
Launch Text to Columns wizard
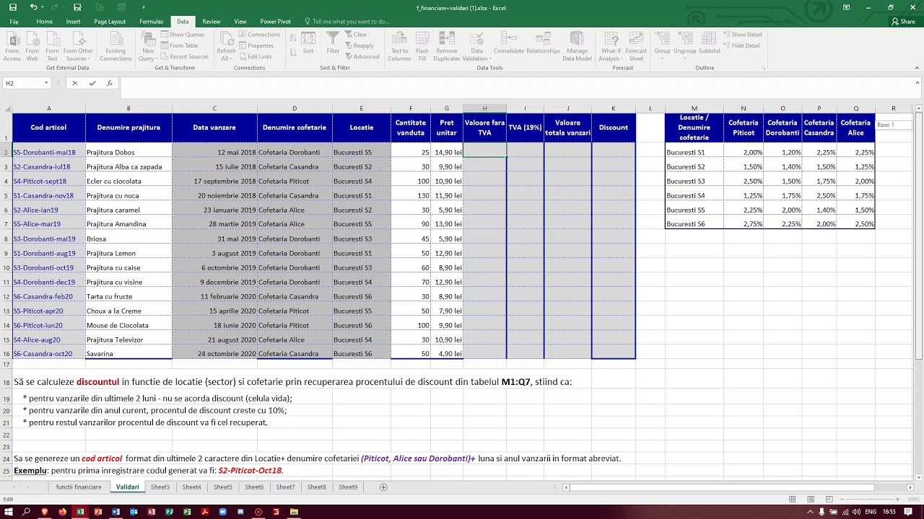click(x=399, y=45)
